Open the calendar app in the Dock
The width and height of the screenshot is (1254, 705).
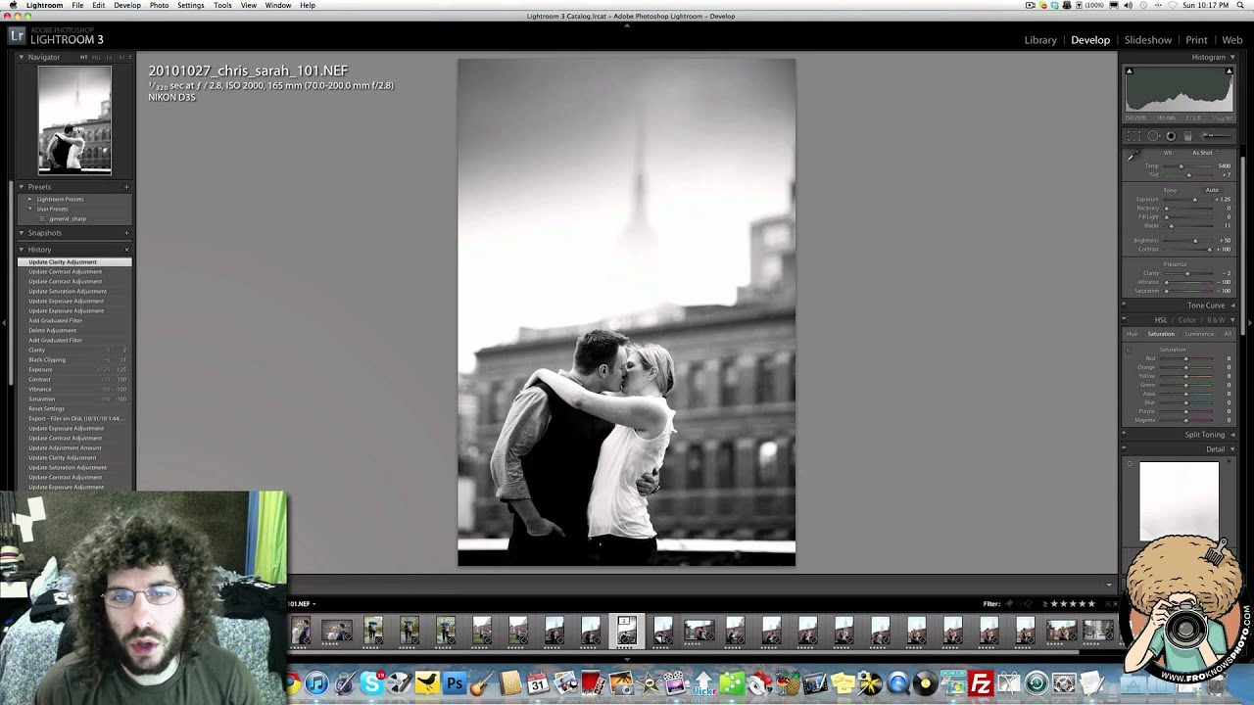point(537,682)
